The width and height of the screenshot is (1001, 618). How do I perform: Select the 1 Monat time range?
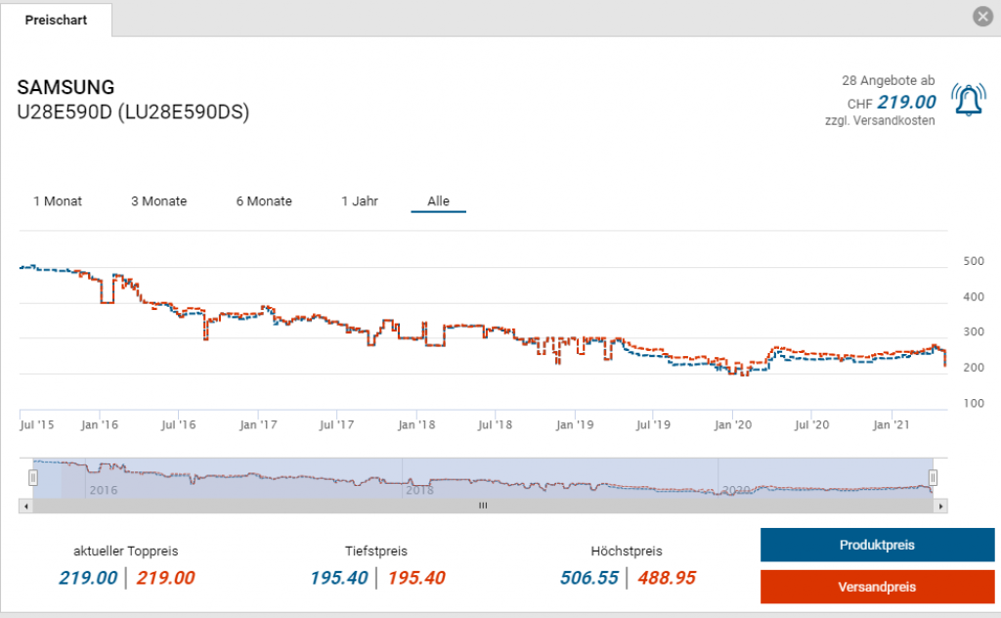pos(58,201)
